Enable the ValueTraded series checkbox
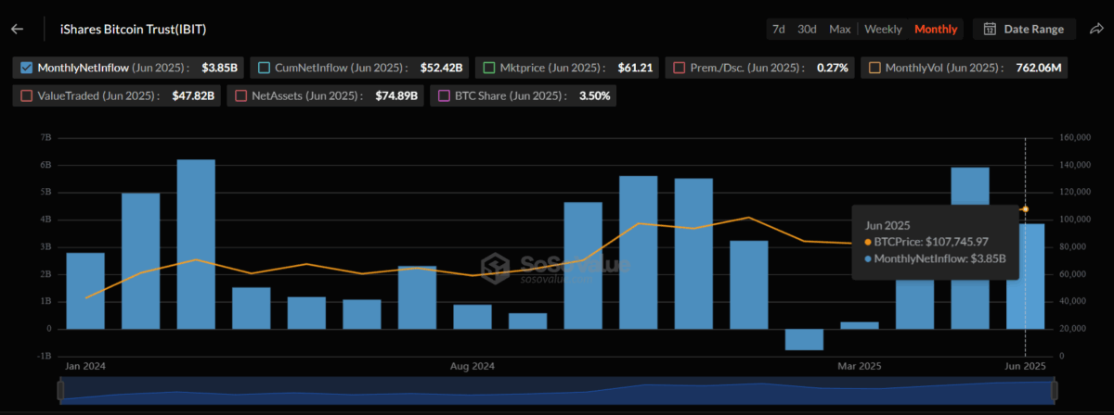 point(26,95)
